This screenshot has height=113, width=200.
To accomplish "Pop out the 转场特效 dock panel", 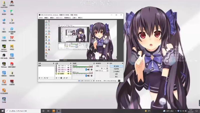I will pos(108,64).
